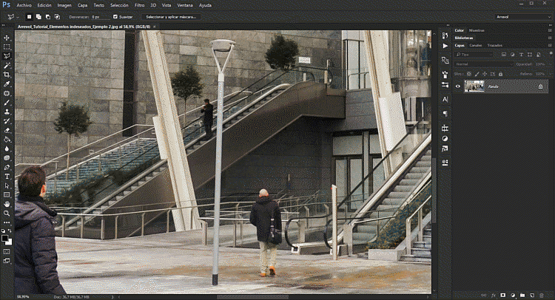
Task: Toggle the type layer filter
Action: pos(521,55)
